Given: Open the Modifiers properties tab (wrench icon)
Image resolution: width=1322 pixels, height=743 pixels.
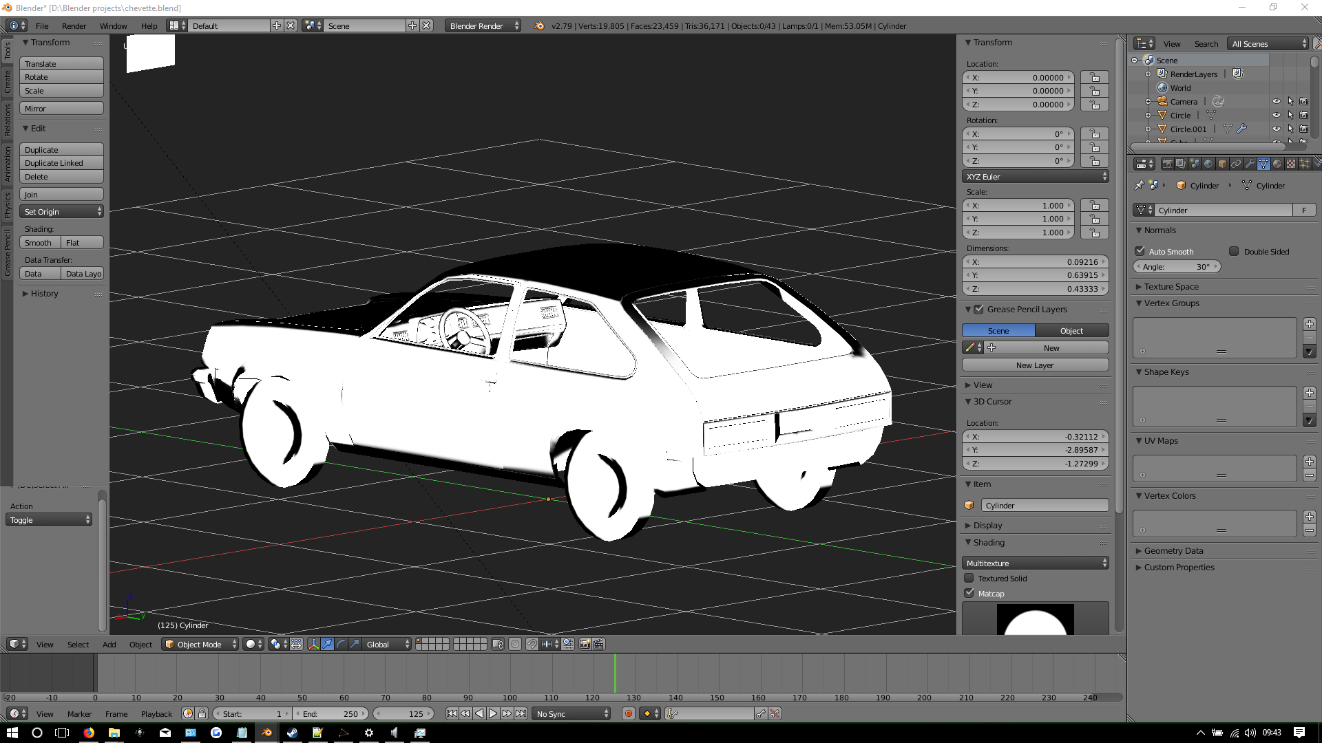Looking at the screenshot, I should point(1250,164).
